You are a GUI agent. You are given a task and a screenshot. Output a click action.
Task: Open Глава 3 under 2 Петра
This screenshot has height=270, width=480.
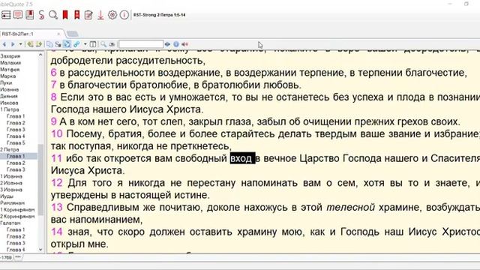(16, 169)
